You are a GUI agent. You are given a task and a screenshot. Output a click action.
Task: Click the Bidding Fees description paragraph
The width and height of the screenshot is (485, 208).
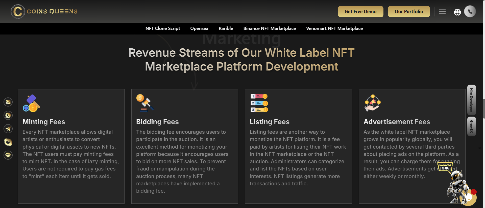tap(182, 161)
